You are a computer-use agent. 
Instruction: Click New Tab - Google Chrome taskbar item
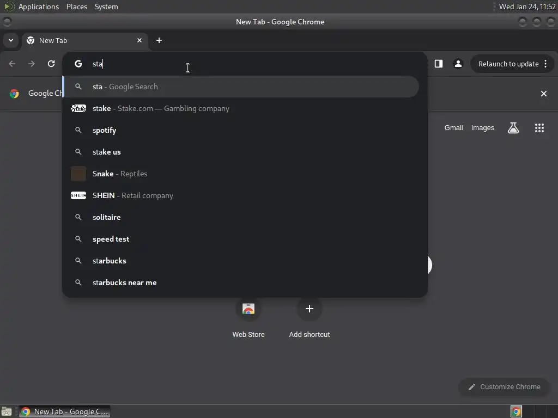[64, 411]
